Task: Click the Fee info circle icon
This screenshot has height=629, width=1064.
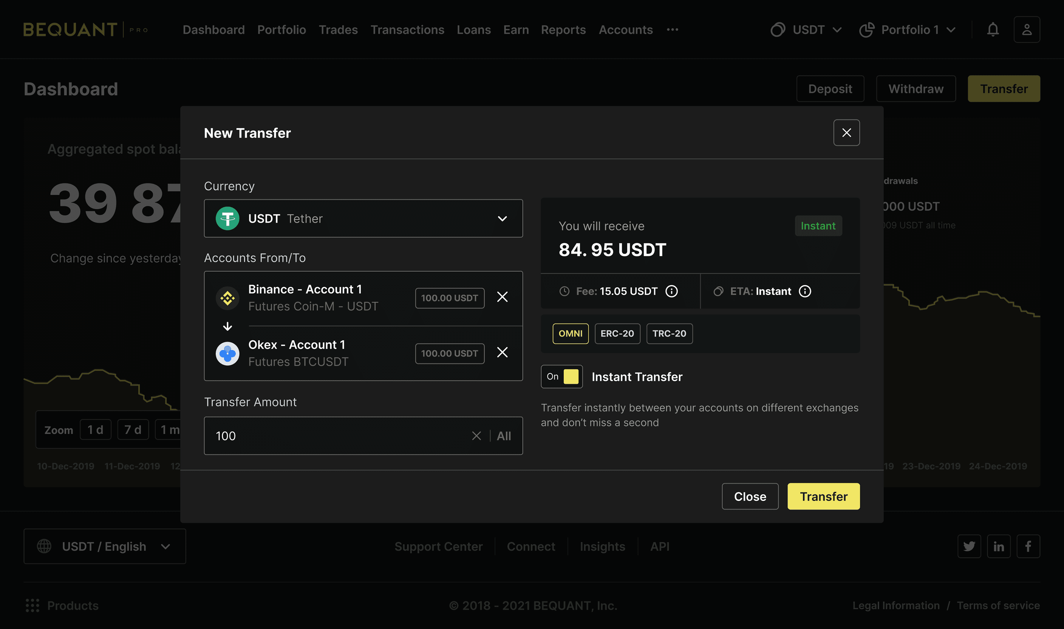Action: pos(671,291)
